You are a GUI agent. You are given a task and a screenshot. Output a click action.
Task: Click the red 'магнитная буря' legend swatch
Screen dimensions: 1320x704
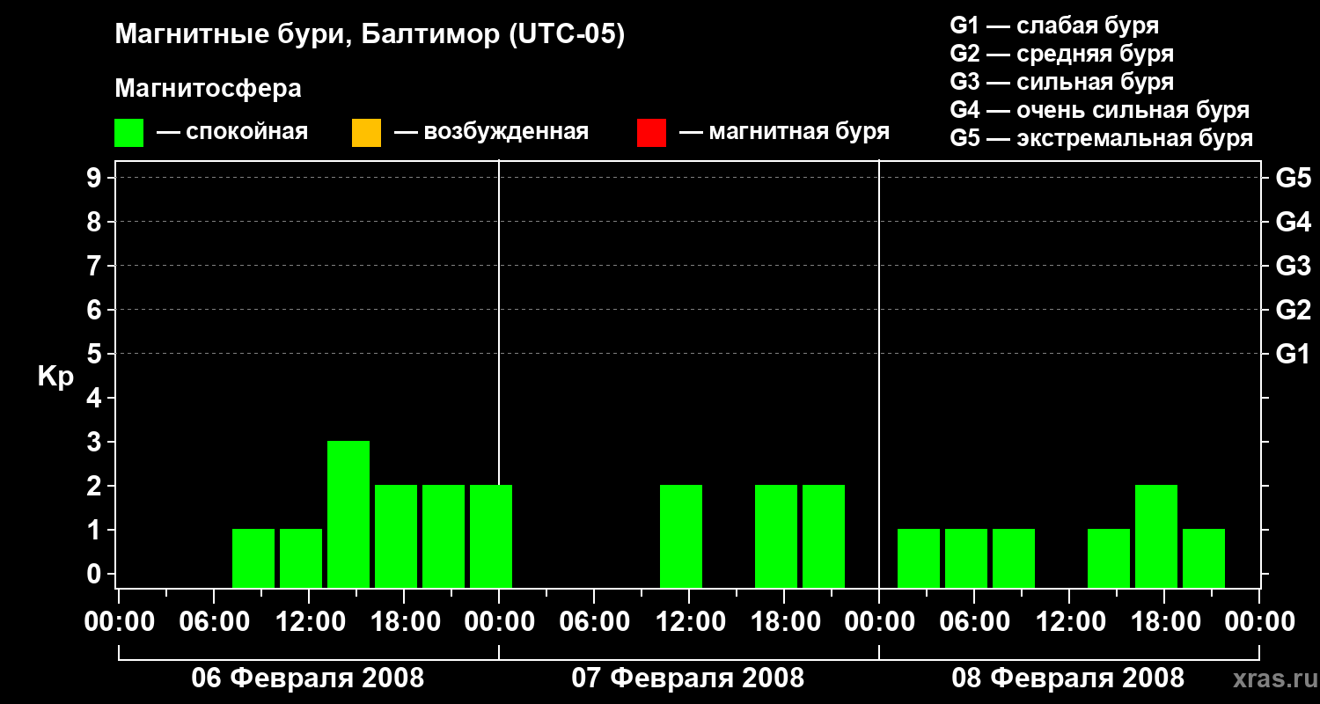[651, 133]
